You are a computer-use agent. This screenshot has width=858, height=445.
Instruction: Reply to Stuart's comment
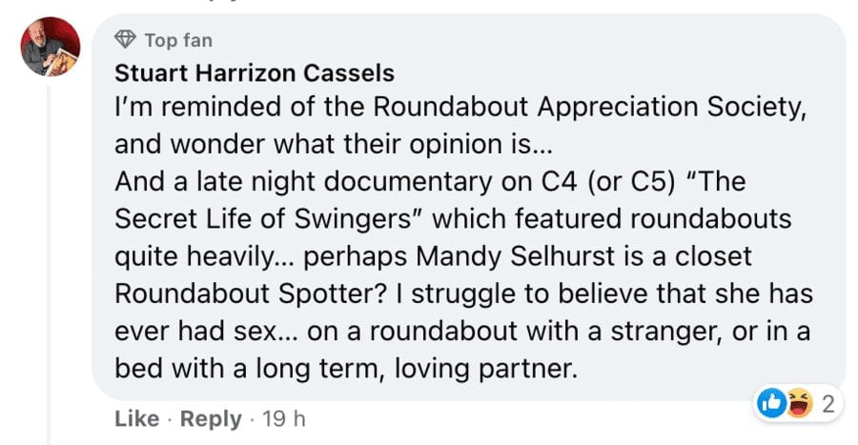[x=209, y=418]
